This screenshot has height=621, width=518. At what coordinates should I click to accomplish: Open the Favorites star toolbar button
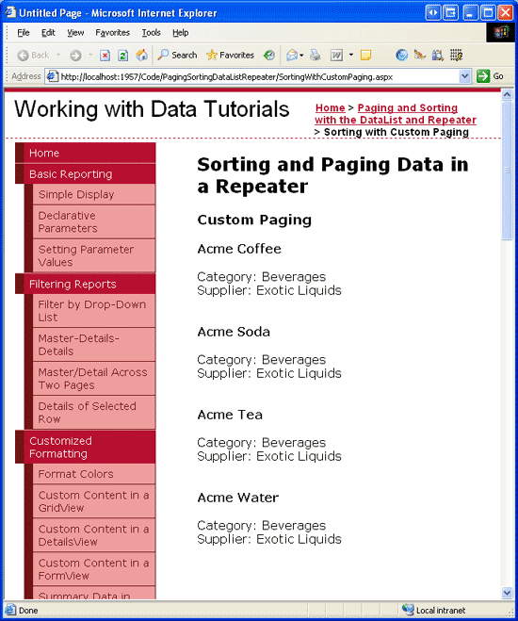coord(230,55)
